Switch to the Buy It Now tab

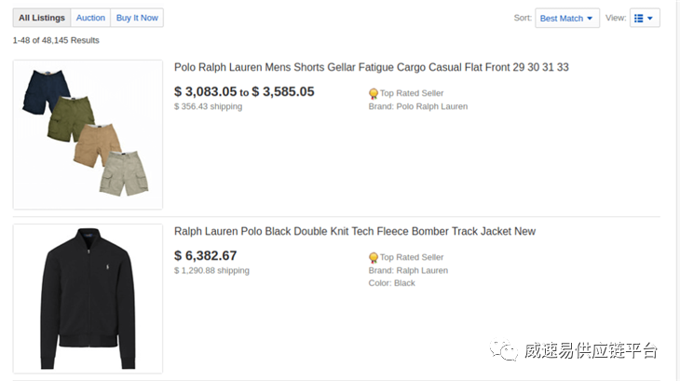(137, 18)
